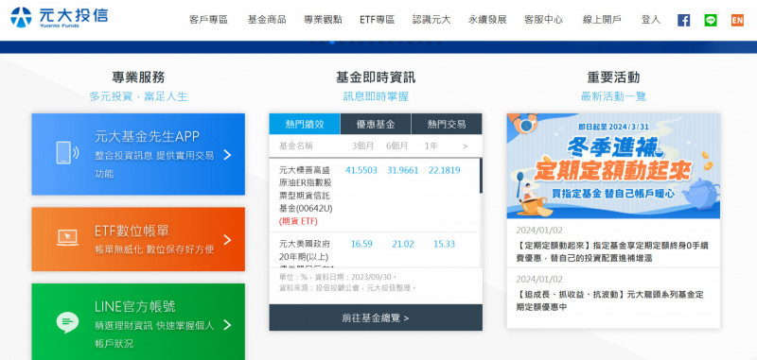Click the value 21.02

pyautogui.click(x=403, y=245)
